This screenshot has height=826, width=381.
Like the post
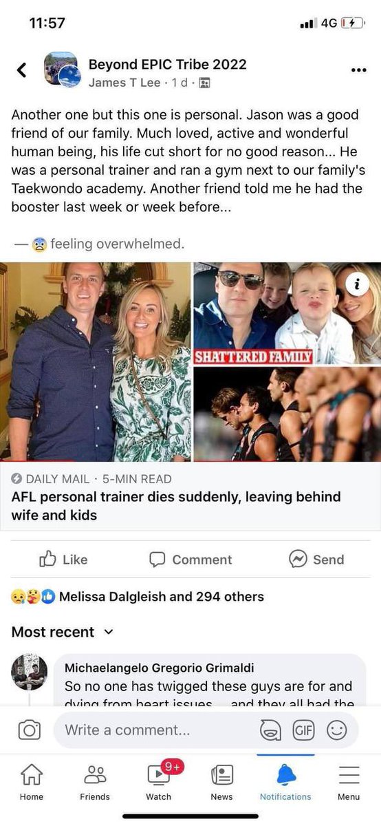click(x=64, y=560)
